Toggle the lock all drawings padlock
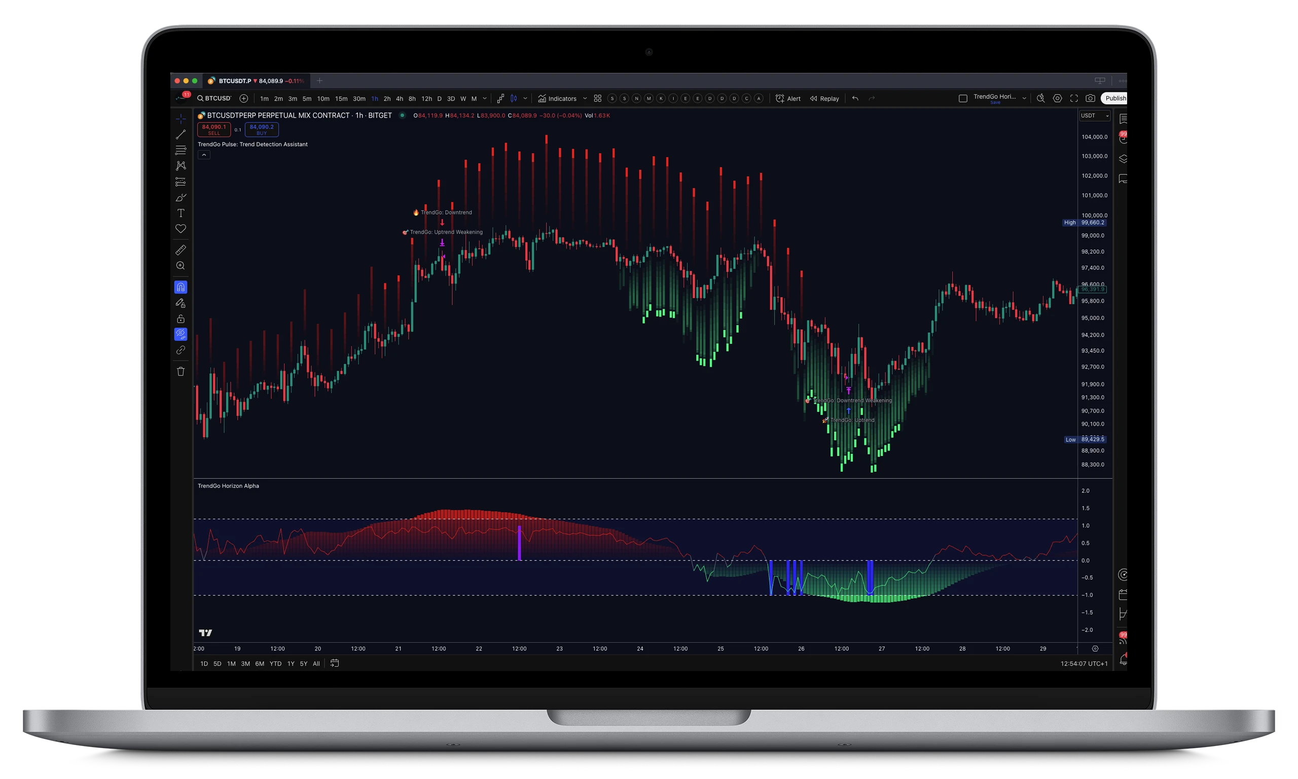Screen dimensions: 1298x779 [x=181, y=318]
